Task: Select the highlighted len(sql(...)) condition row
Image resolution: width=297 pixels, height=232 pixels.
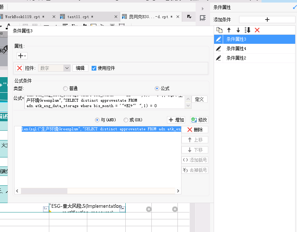Action: [101, 129]
